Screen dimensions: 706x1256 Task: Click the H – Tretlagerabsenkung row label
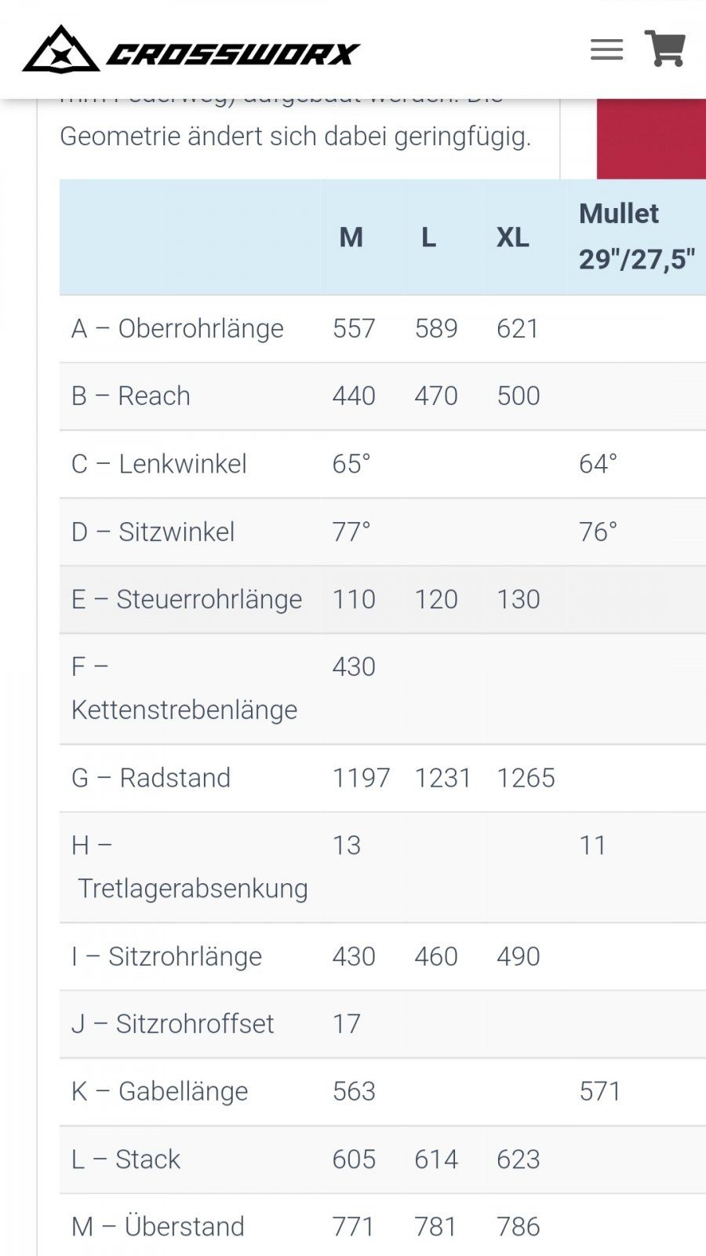(189, 867)
